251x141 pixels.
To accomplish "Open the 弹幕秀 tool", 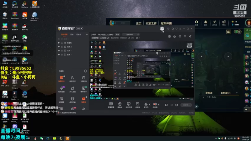I will (x=83, y=100).
